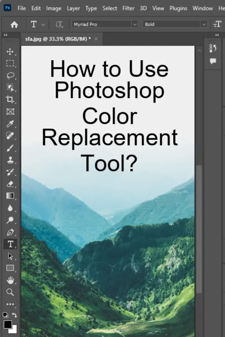Open the Image menu
Image resolution: width=225 pixels, height=337 pixels.
click(54, 8)
